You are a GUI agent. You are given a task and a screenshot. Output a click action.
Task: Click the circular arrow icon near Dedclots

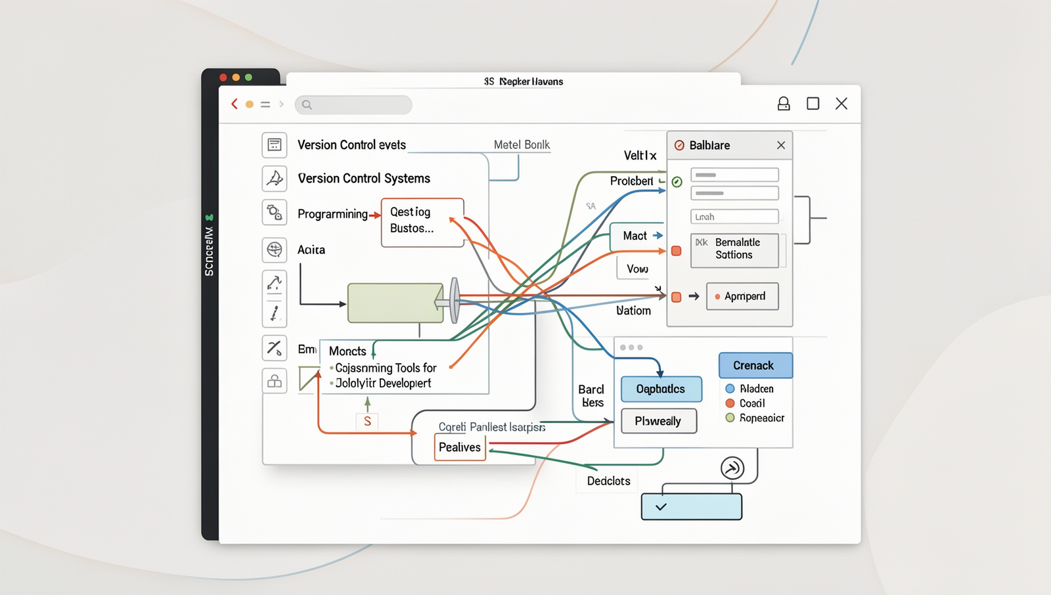coord(732,468)
